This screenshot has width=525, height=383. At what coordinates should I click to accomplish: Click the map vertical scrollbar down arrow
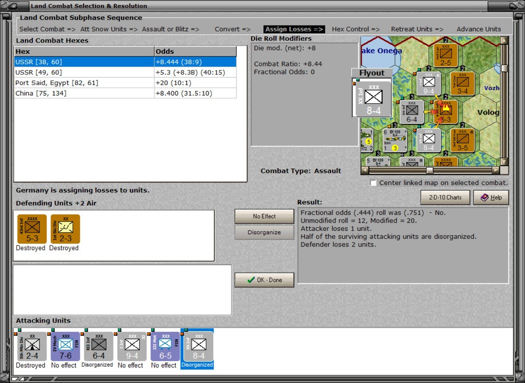[504, 162]
